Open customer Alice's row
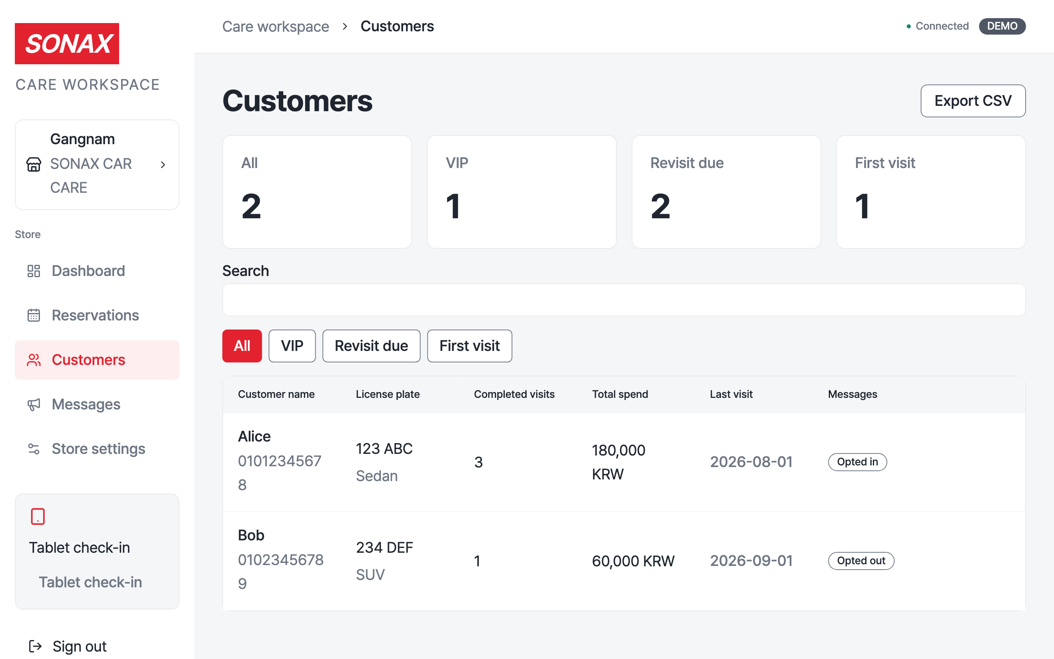The height and width of the screenshot is (659, 1054). click(x=624, y=462)
